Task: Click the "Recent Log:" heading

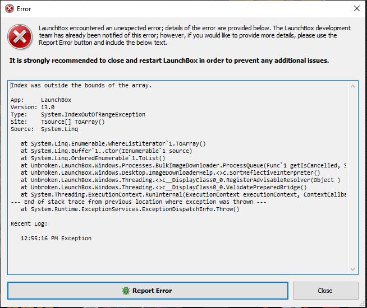Action: point(29,223)
